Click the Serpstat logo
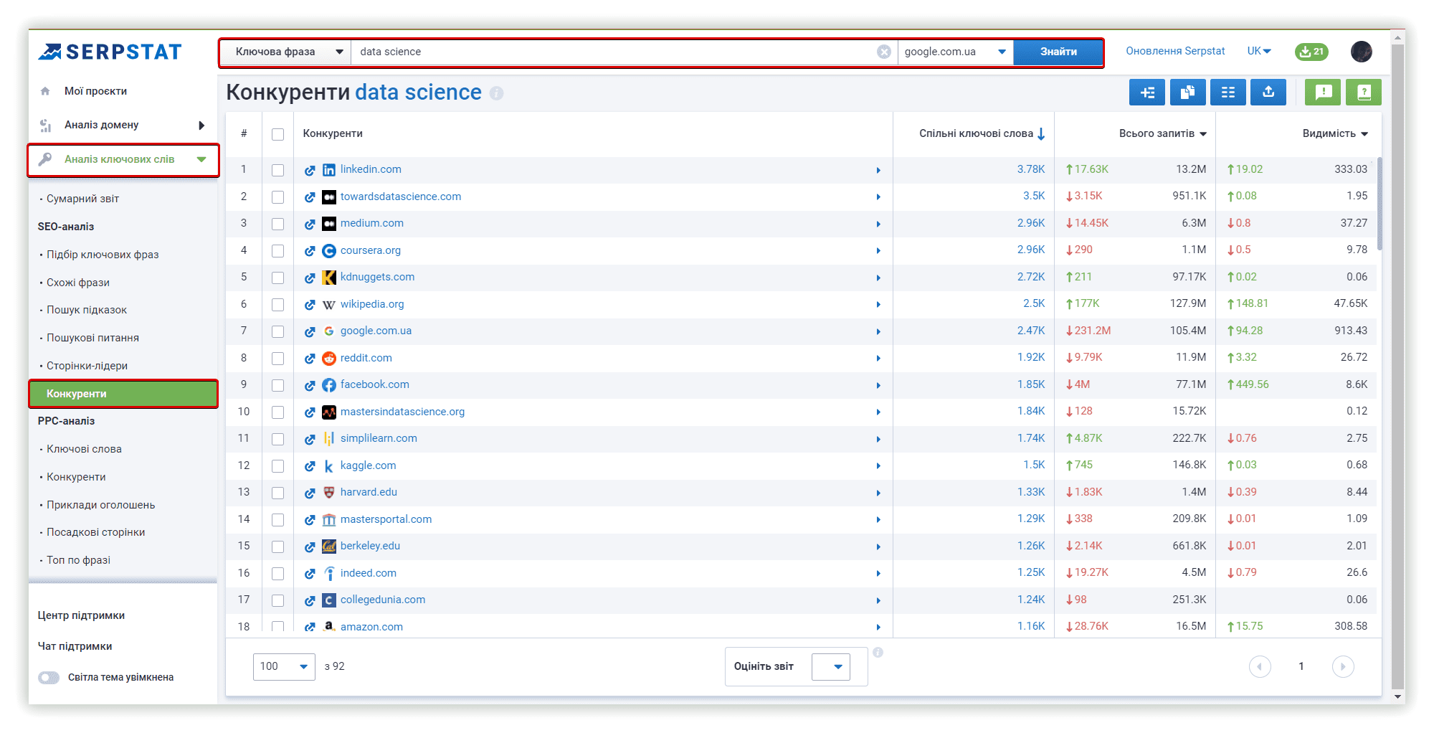Image resolution: width=1434 pixels, height=733 pixels. (x=110, y=52)
